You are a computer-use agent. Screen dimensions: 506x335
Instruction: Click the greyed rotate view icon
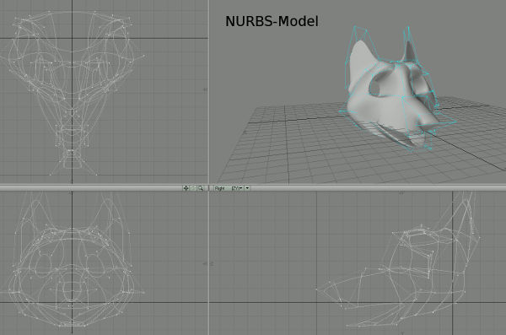pyautogui.click(x=193, y=188)
